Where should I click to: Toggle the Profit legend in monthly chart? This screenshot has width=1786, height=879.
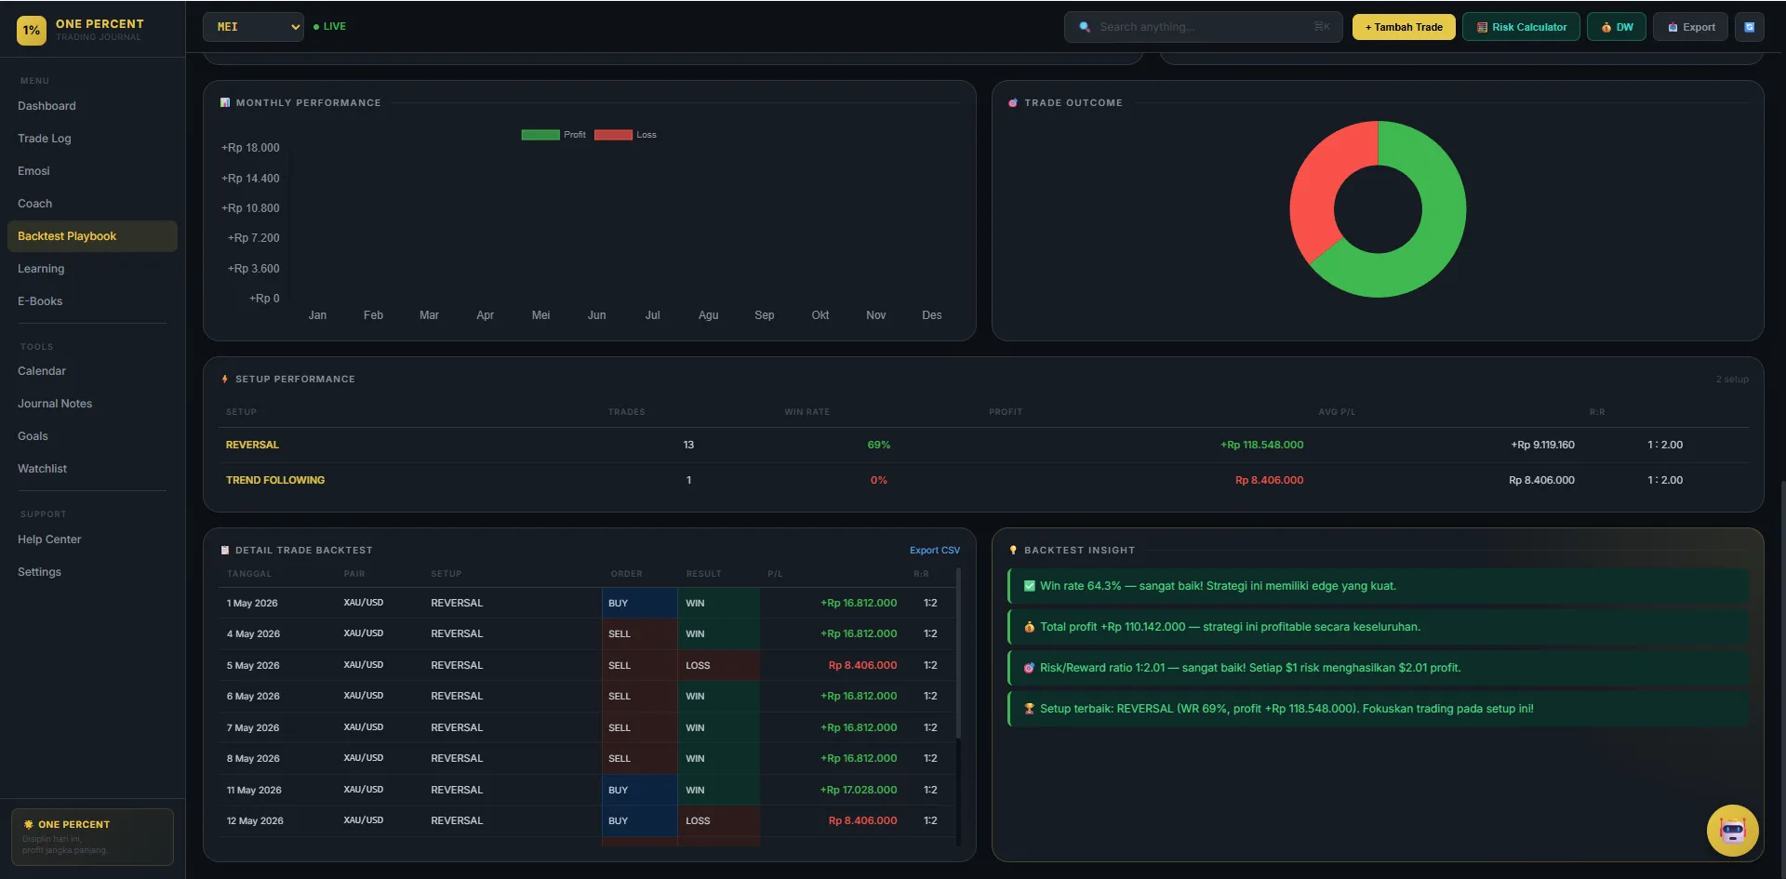(x=553, y=135)
